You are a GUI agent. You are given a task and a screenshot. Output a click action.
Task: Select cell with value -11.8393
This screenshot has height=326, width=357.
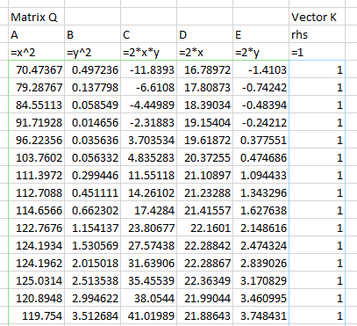(x=148, y=69)
